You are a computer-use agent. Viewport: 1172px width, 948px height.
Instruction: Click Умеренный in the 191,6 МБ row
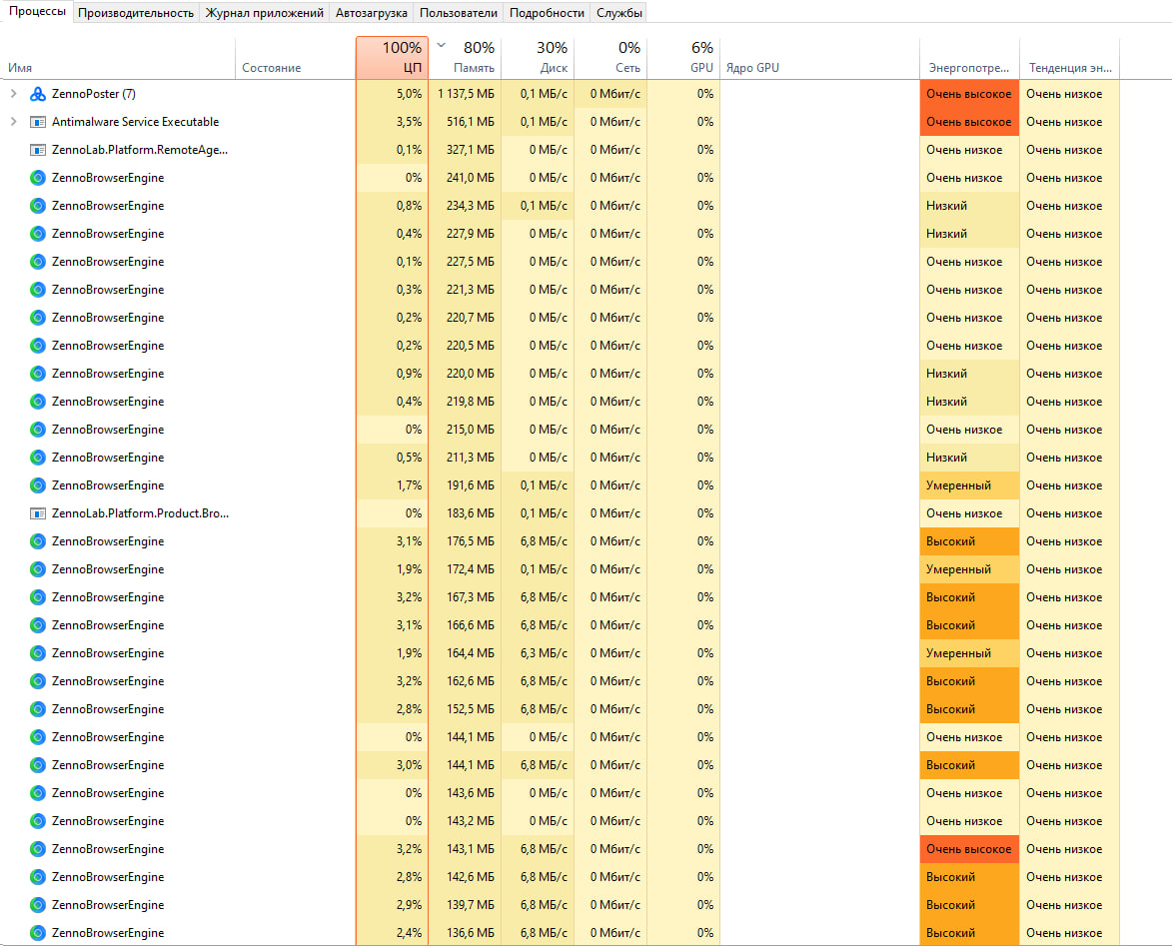click(969, 485)
